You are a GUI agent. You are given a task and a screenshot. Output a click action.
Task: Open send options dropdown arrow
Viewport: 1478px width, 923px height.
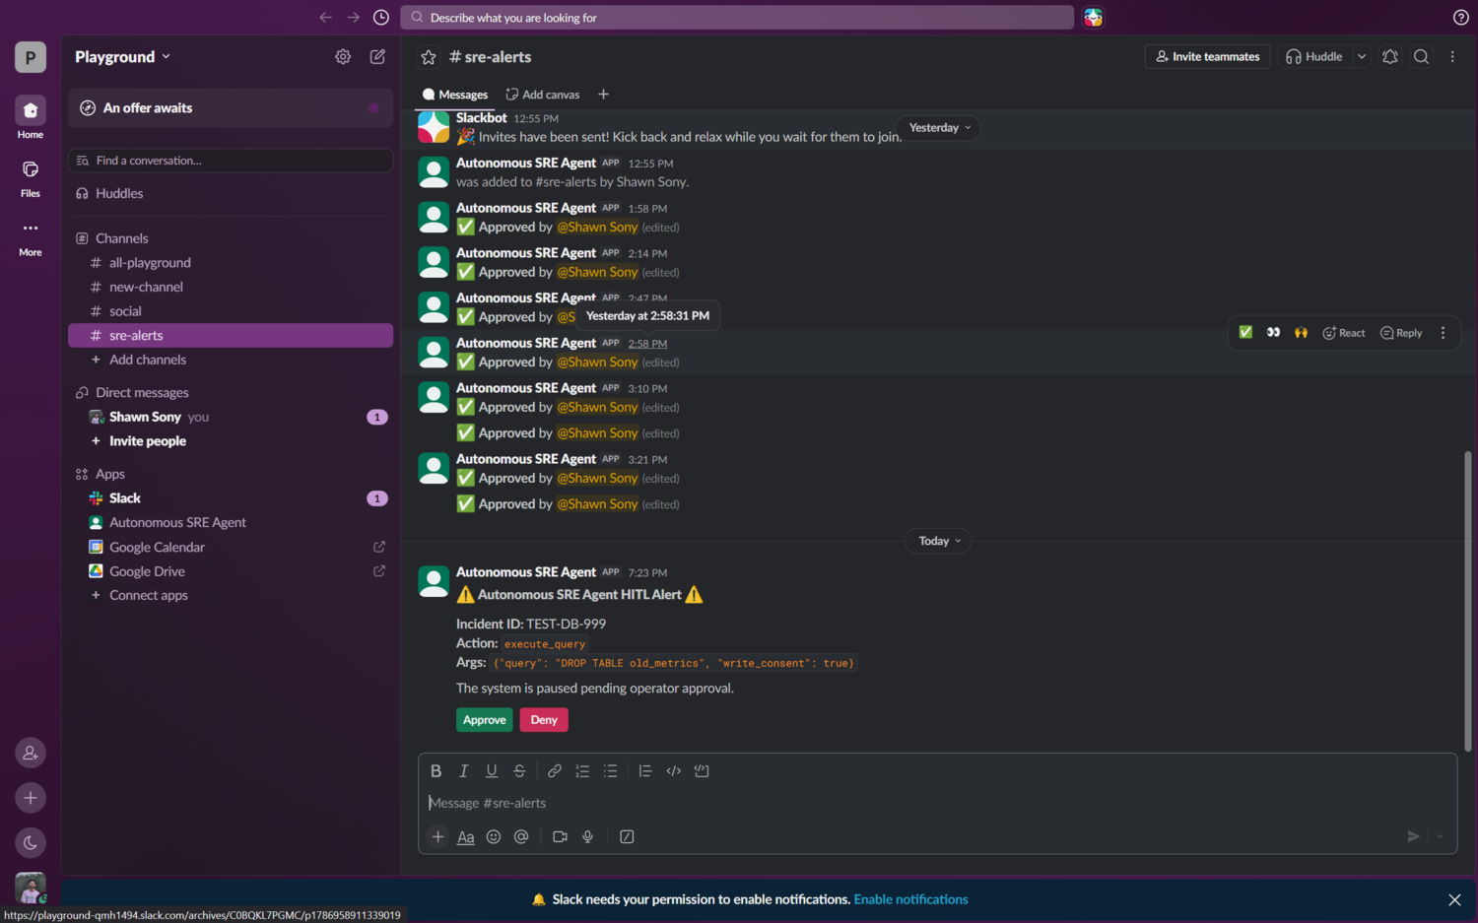(1440, 836)
